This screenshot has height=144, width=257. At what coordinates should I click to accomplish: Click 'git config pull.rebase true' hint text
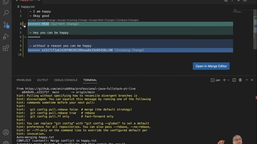(53, 113)
